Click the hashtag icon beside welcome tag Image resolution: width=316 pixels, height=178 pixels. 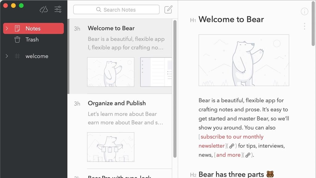coord(18,56)
